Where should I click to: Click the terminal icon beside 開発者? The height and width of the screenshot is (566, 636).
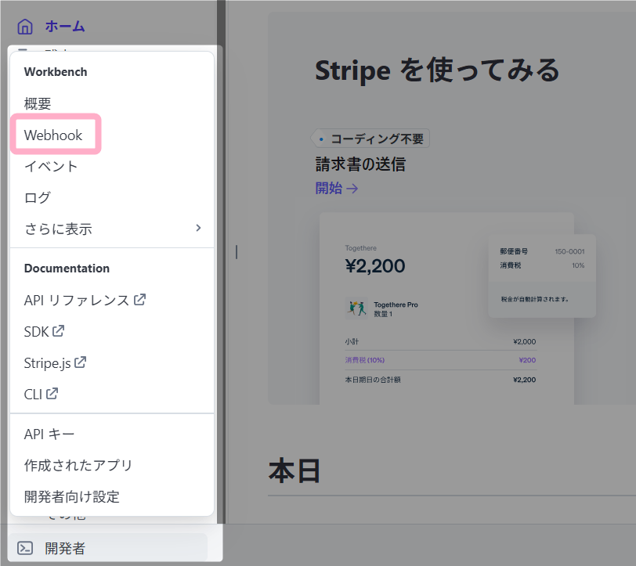point(25,548)
